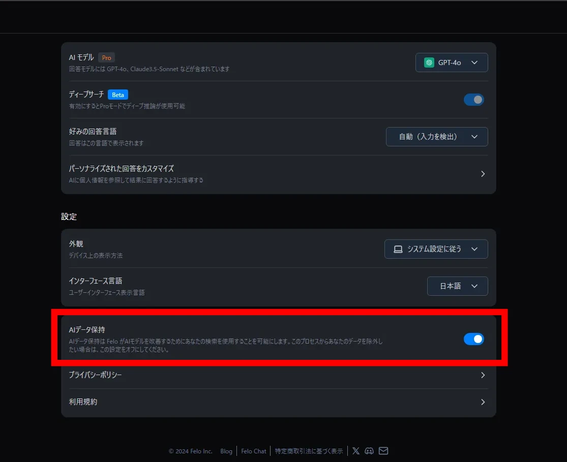The image size is (567, 462).
Task: Open the Discord icon link in footer
Action: coord(369,451)
